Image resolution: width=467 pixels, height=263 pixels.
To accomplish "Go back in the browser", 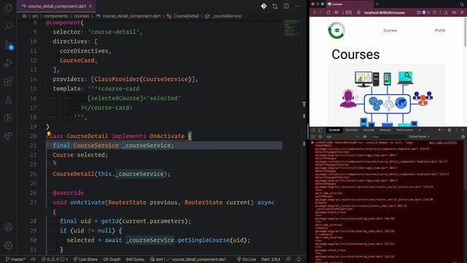I will tap(314, 12).
